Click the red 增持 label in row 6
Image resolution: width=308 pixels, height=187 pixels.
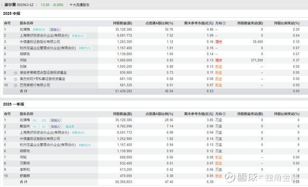[x=218, y=60]
